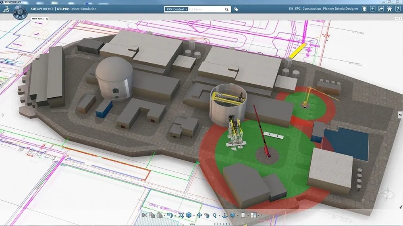Select the New Tab 1 tab
This screenshot has width=403, height=226.
[x=38, y=18]
